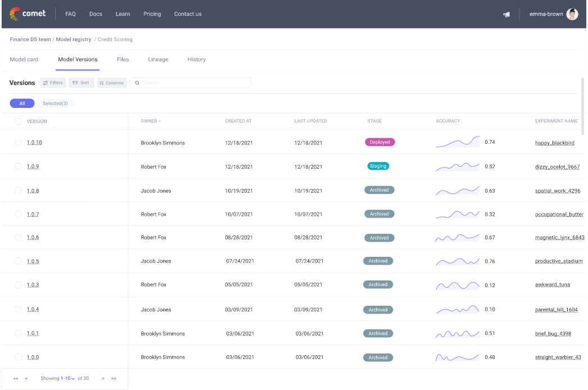Open the Columns chooser

click(x=111, y=83)
